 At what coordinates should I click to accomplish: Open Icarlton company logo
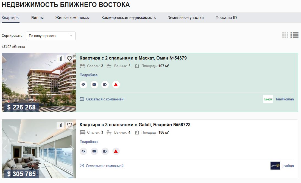click(x=275, y=165)
